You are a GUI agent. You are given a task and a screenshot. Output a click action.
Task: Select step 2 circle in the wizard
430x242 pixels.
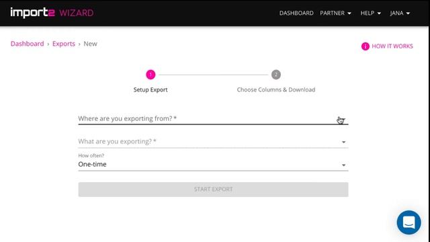pos(276,75)
